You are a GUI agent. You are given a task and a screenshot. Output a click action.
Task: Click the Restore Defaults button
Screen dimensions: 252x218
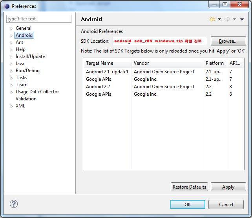(189, 187)
